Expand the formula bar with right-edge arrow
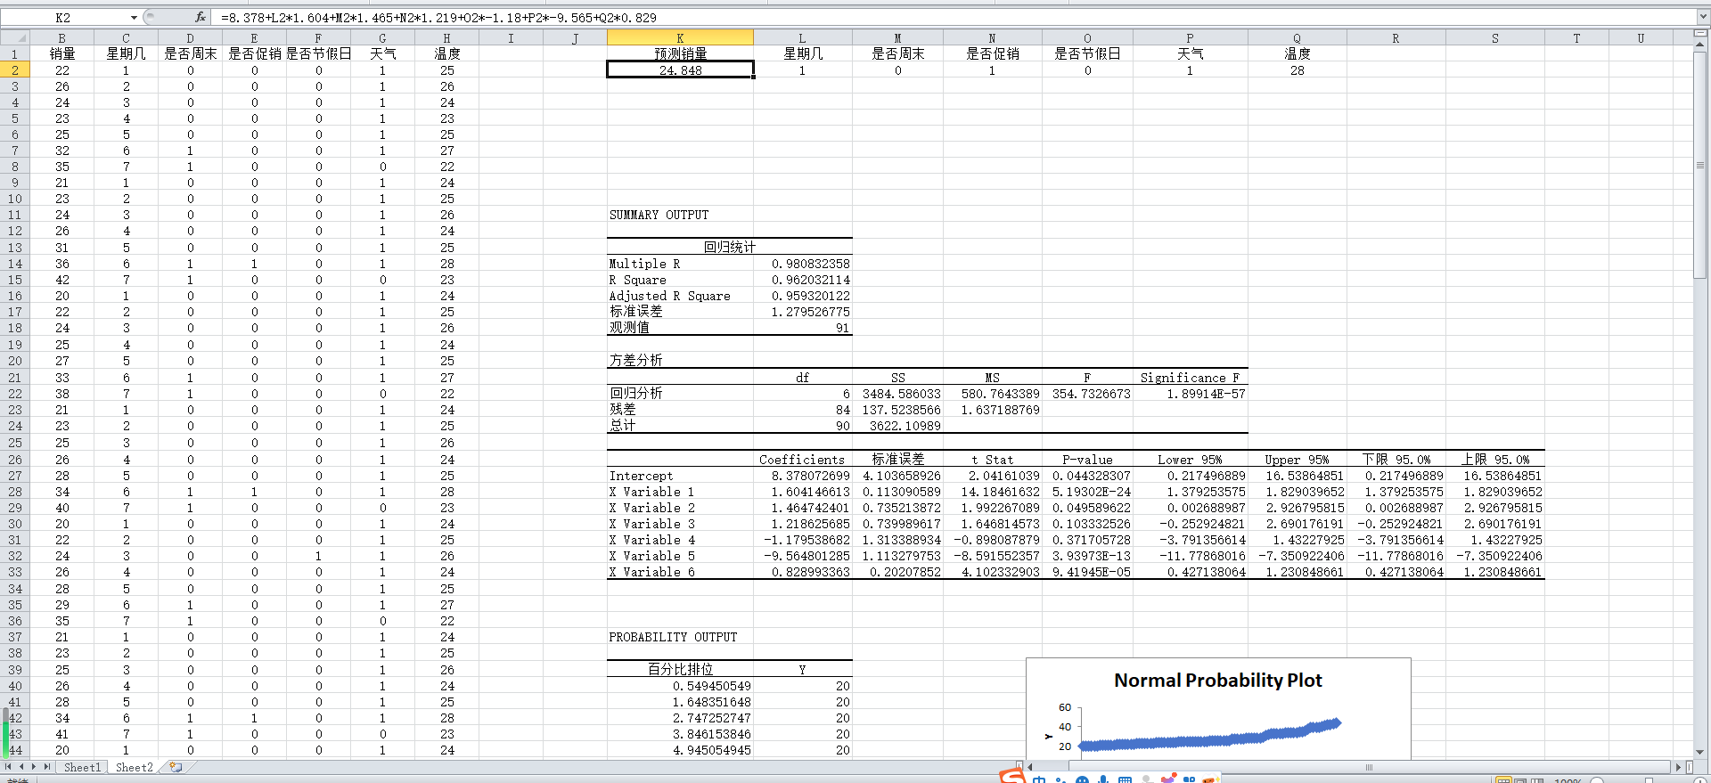The height and width of the screenshot is (783, 1711). click(x=1702, y=17)
